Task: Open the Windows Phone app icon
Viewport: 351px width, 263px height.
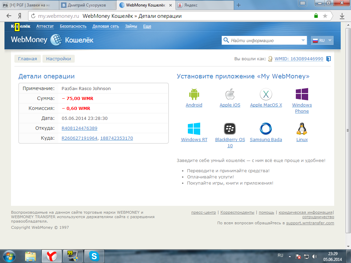Action: (302, 94)
